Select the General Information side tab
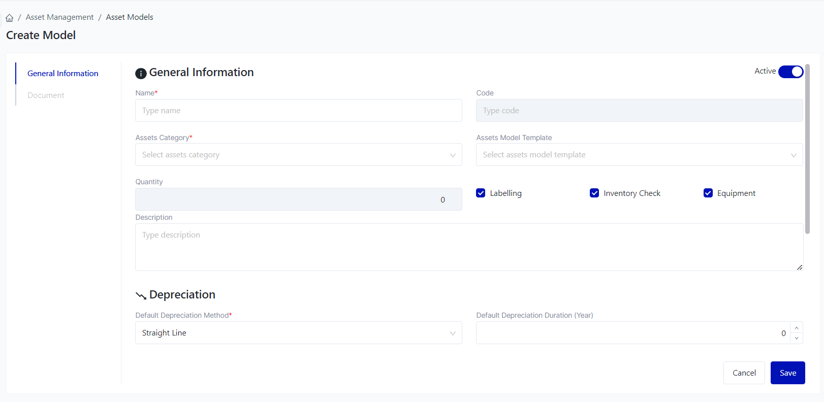 (x=62, y=74)
